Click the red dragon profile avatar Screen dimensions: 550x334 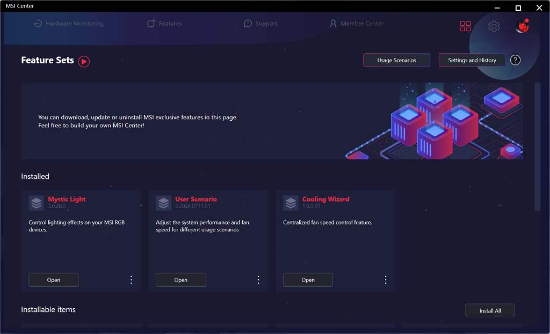point(522,26)
